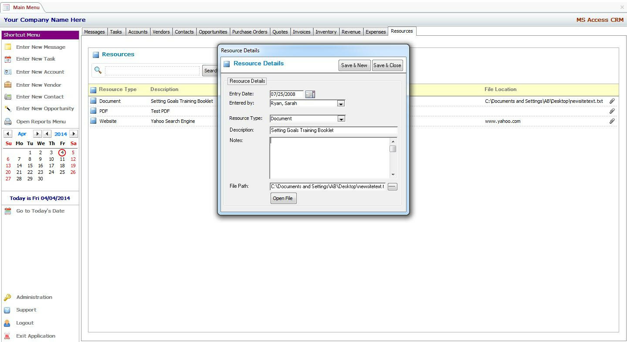Click the paperclip for the Website row
The width and height of the screenshot is (627, 342).
click(612, 121)
